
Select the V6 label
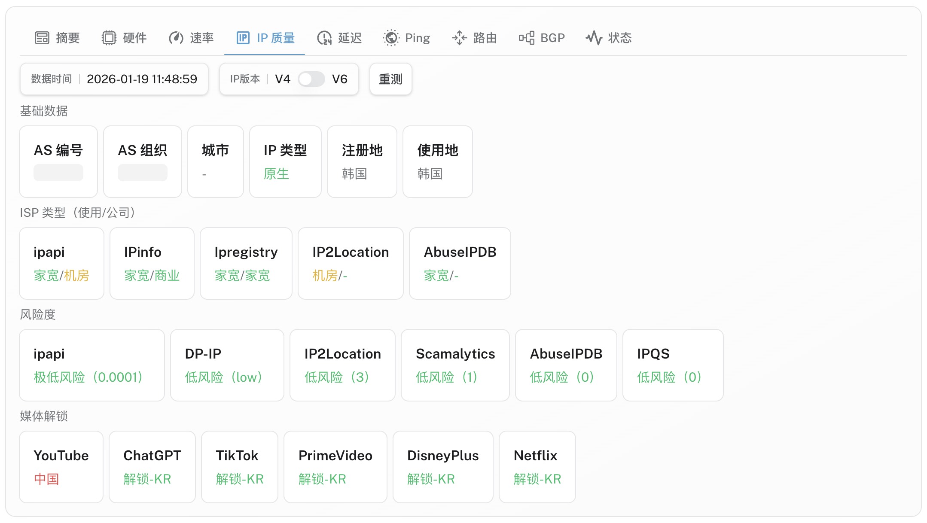[339, 79]
